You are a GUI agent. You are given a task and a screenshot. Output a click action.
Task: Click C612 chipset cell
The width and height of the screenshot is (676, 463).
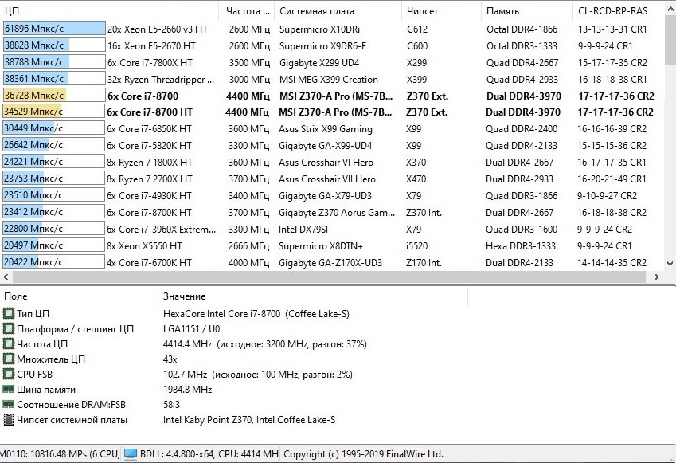tap(417, 29)
